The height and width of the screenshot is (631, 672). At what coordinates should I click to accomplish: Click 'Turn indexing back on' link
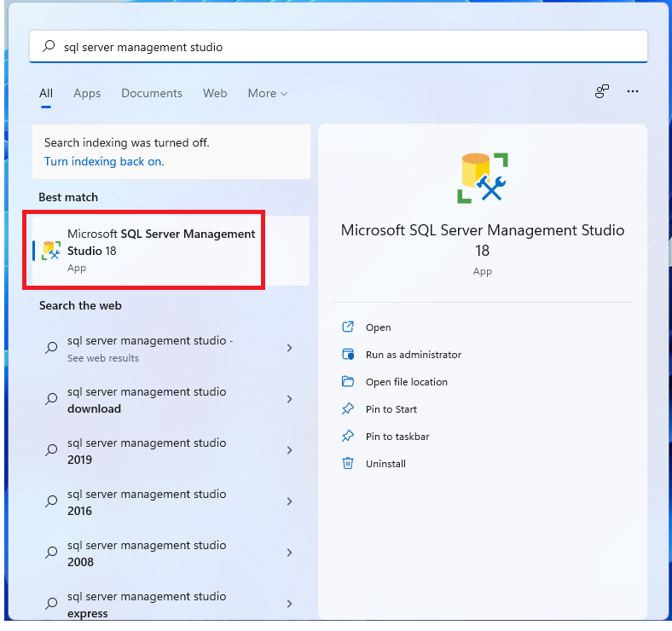pyautogui.click(x=104, y=162)
